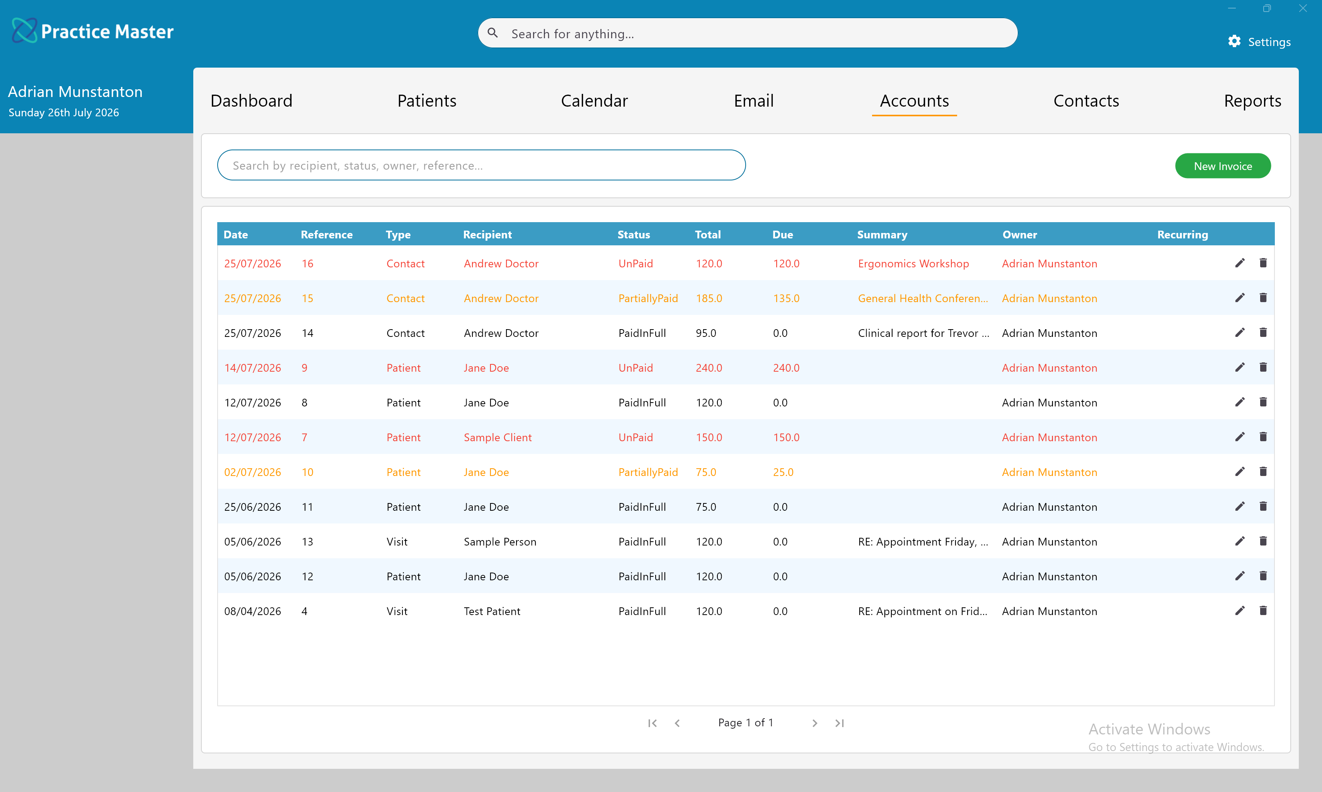Edit invoice 8 with the pencil icon
The width and height of the screenshot is (1322, 792).
pyautogui.click(x=1240, y=402)
